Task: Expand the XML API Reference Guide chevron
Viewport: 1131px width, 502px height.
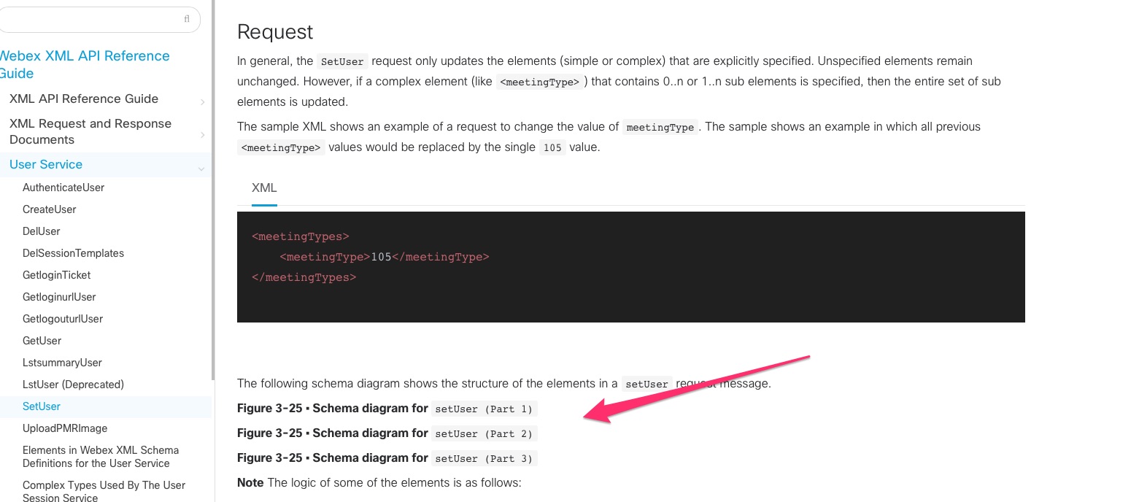Action: tap(203, 102)
